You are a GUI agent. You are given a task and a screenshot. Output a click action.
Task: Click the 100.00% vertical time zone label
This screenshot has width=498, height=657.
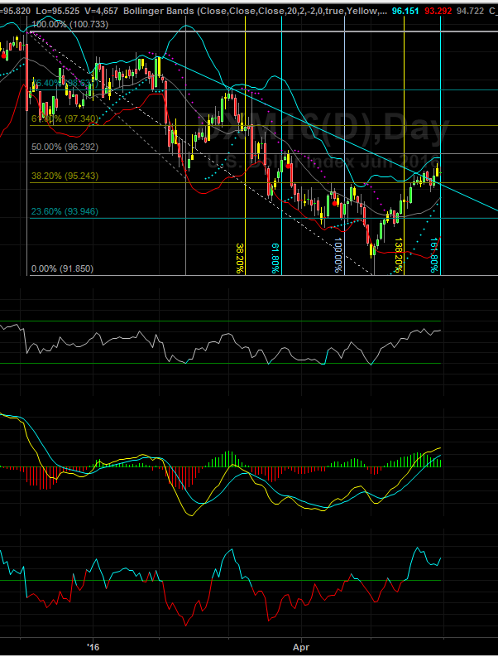coord(338,255)
